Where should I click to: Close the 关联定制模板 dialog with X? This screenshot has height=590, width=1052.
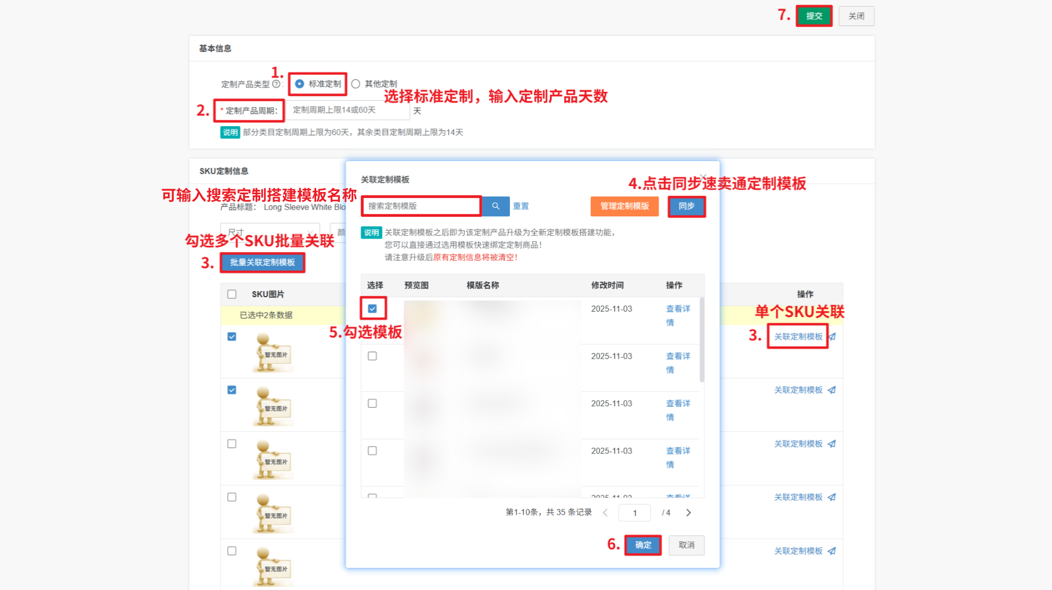point(703,177)
